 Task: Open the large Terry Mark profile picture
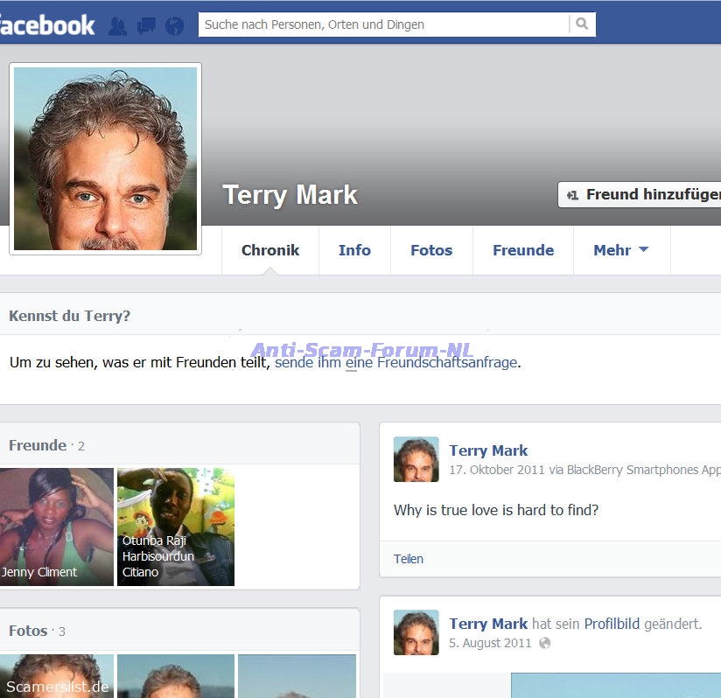coord(105,159)
